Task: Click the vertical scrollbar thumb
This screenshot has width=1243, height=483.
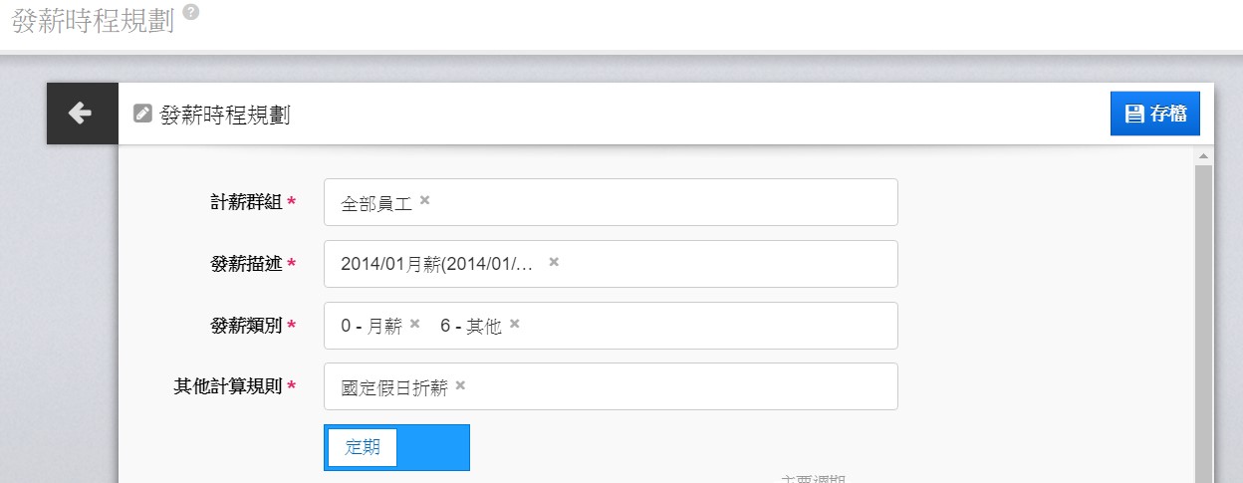Action: point(1202,319)
